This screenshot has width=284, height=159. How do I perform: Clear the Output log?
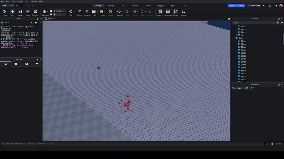[x=36, y=23]
